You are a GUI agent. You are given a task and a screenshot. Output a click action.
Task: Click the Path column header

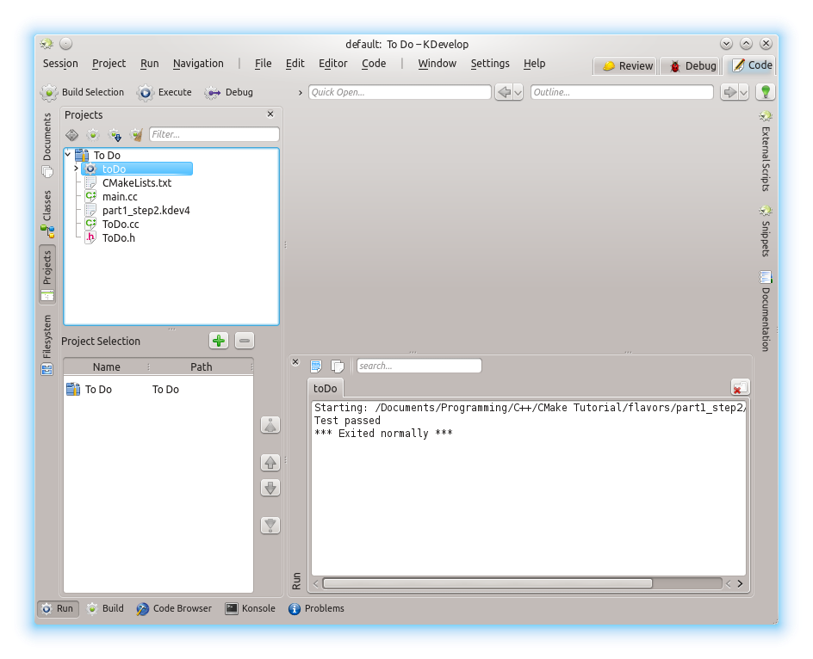point(202,366)
